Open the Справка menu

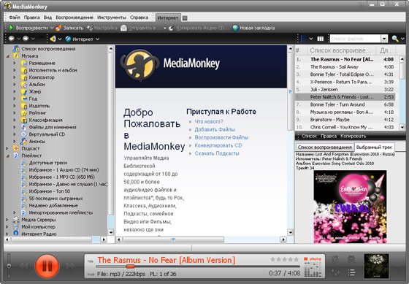pyautogui.click(x=139, y=18)
